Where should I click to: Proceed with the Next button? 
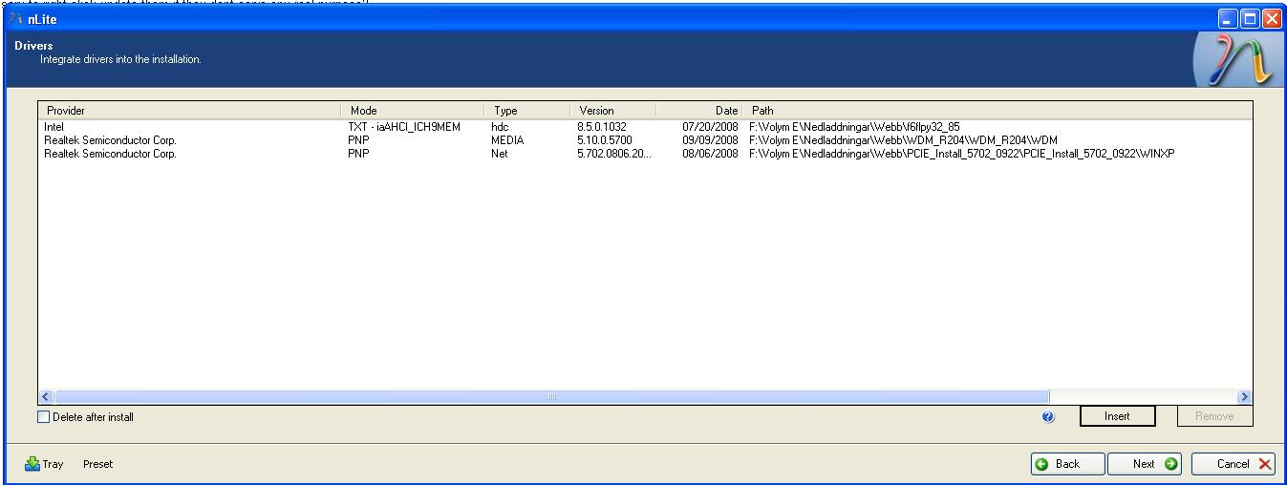[1145, 464]
